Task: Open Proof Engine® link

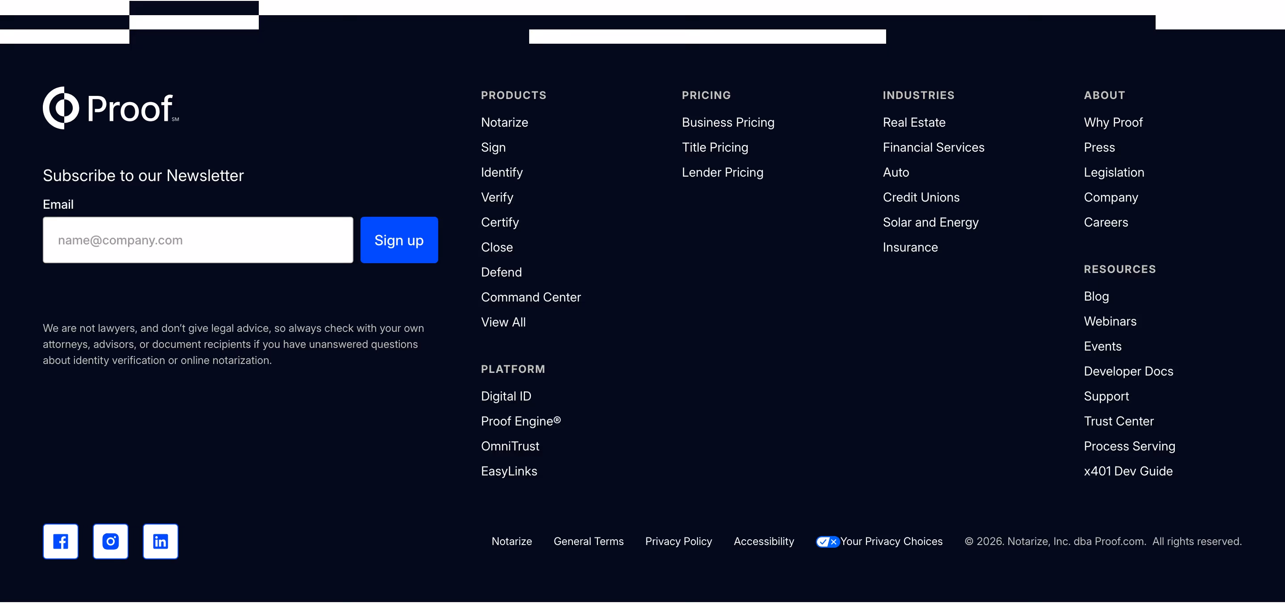Action: point(521,421)
